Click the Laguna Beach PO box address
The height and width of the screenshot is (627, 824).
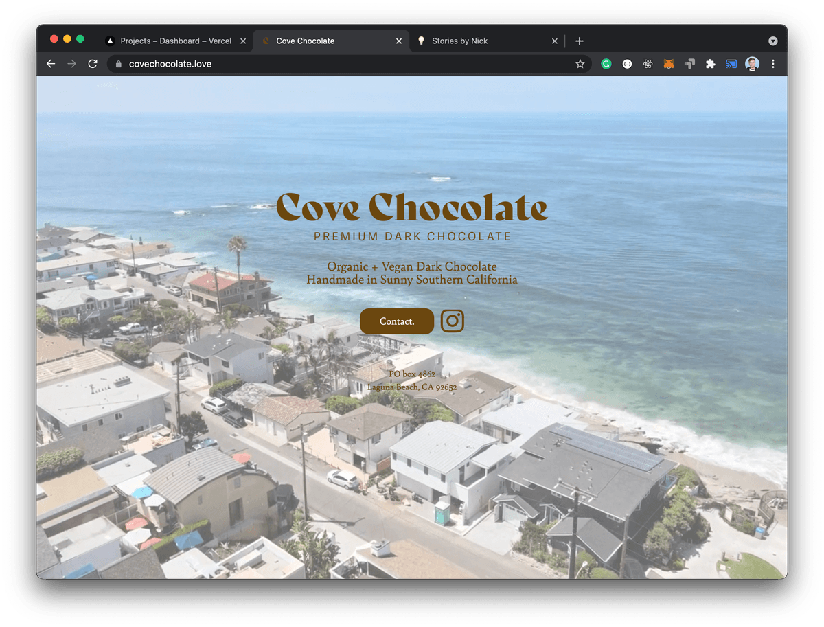412,381
